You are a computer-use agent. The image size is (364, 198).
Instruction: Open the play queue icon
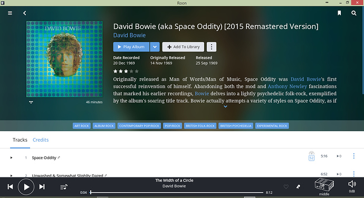pyautogui.click(x=64, y=187)
